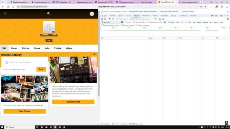This screenshot has height=129, width=230.
Task: Click the photos collage thumbnail
Action: (25, 89)
